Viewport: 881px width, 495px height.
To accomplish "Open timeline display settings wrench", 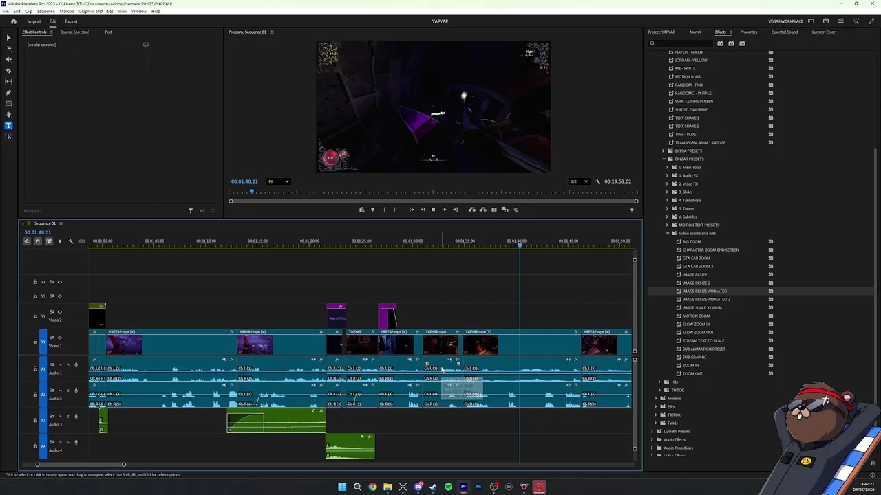I will point(70,241).
